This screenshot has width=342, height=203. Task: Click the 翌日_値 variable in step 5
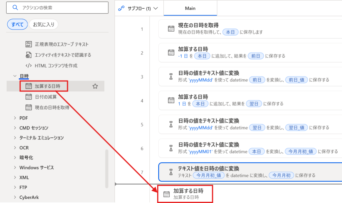pos(297,128)
